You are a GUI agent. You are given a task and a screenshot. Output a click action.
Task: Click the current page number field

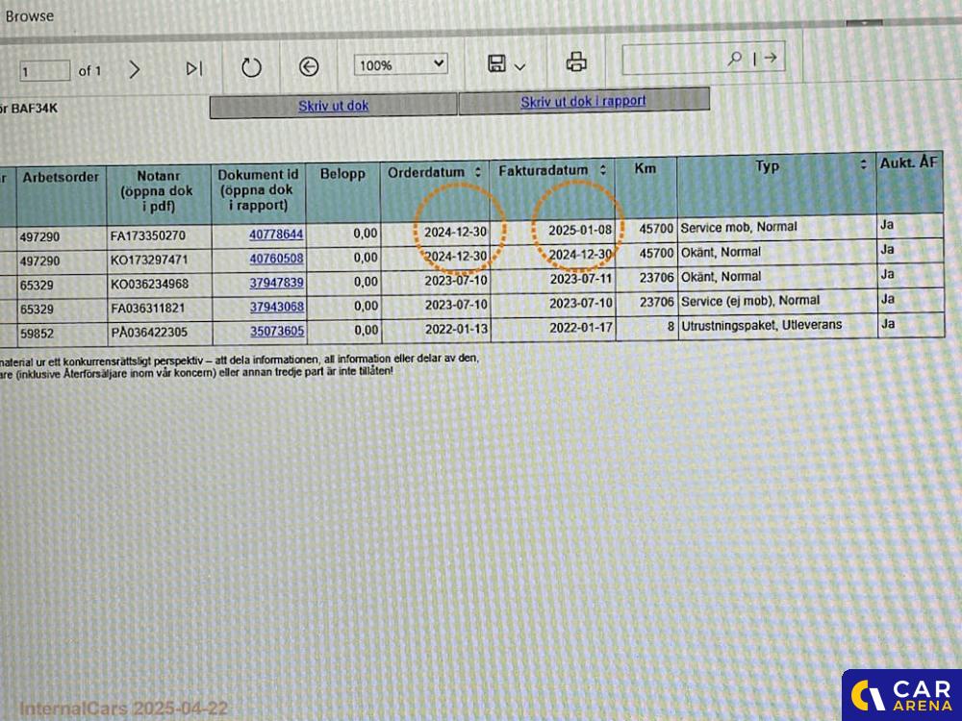pos(44,71)
